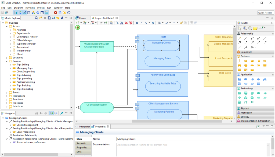
Task: Click the palette Zoom In tool
Action: point(245,28)
